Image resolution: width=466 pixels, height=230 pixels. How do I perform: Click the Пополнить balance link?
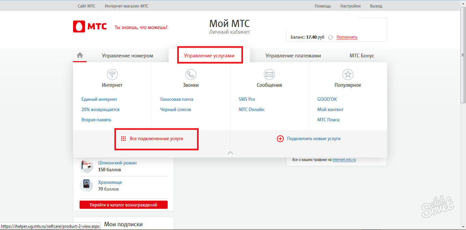347,37
